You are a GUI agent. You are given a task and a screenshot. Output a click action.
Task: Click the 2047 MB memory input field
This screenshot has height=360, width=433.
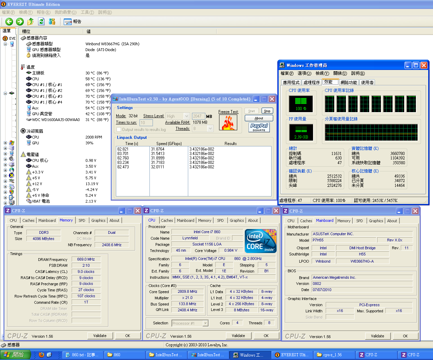click(x=199, y=116)
